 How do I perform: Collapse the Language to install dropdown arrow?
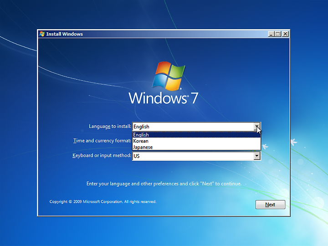point(257,127)
